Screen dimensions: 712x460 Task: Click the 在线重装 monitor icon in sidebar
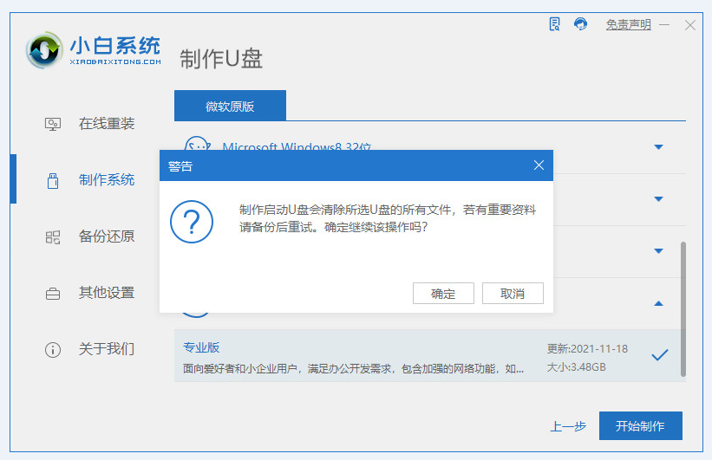53,124
